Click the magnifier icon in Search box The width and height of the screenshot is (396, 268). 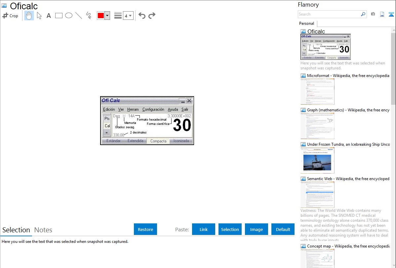(363, 14)
